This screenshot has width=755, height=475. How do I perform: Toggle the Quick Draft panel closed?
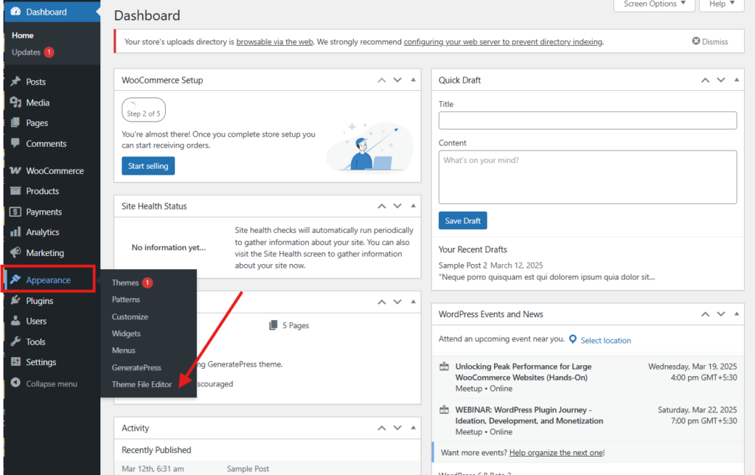(x=737, y=80)
